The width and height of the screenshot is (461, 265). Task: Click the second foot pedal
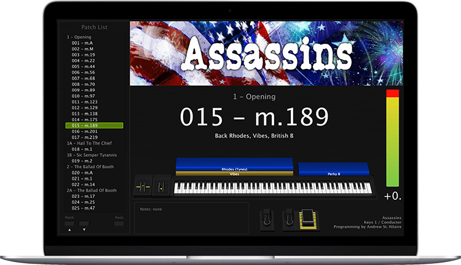(x=290, y=220)
